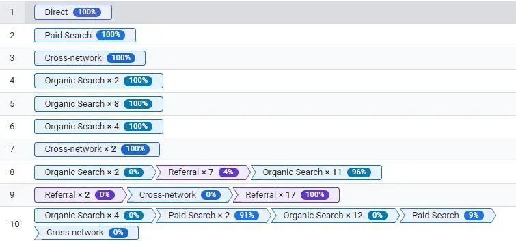Select the 91% credit badge

[247, 216]
